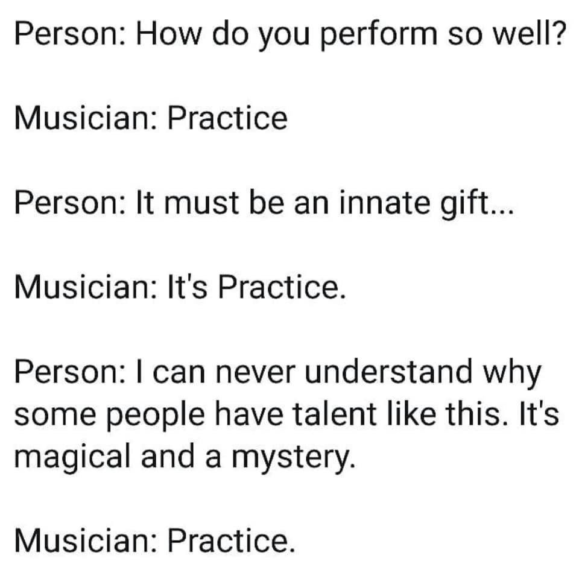This screenshot has width=579, height=561.
Task: Click the first 'Musician: Practice' line
Action: pyautogui.click(x=151, y=118)
